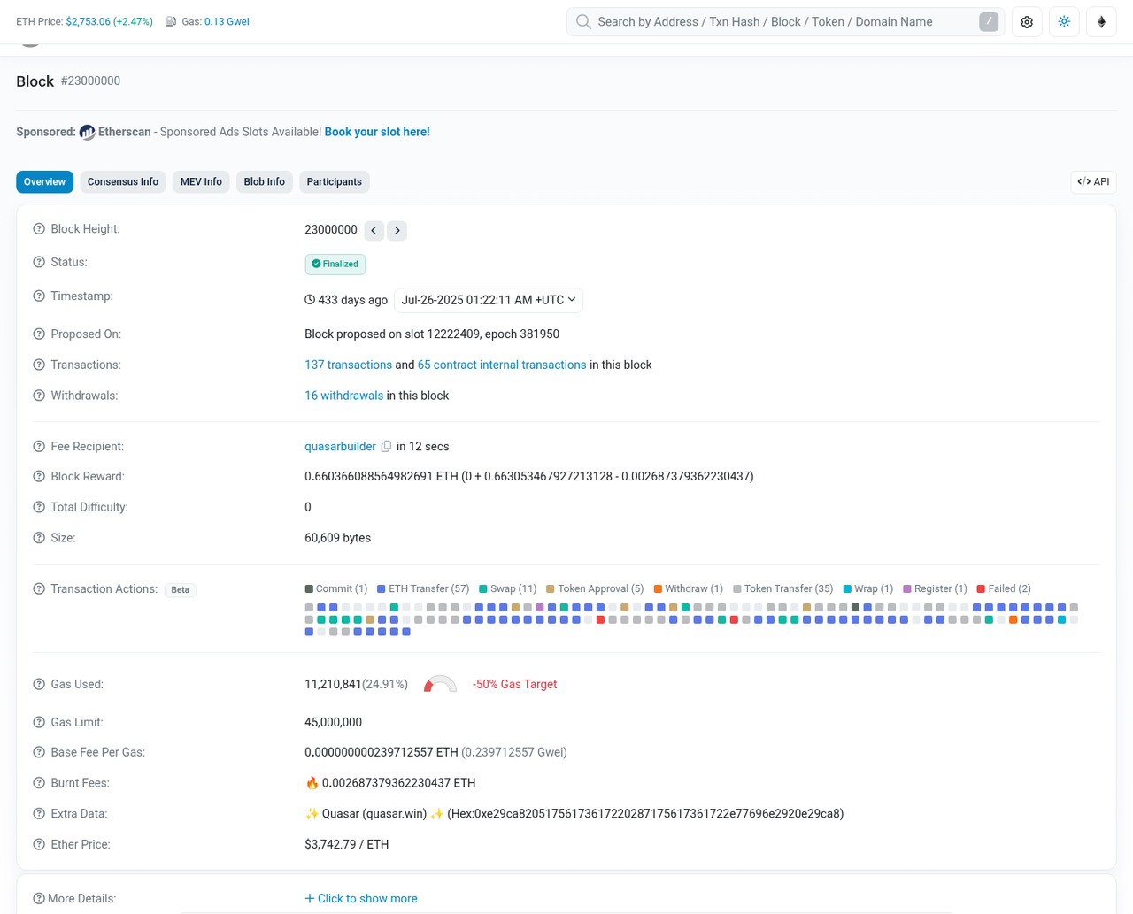Click the help icon beside Fee Recipient

39,447
